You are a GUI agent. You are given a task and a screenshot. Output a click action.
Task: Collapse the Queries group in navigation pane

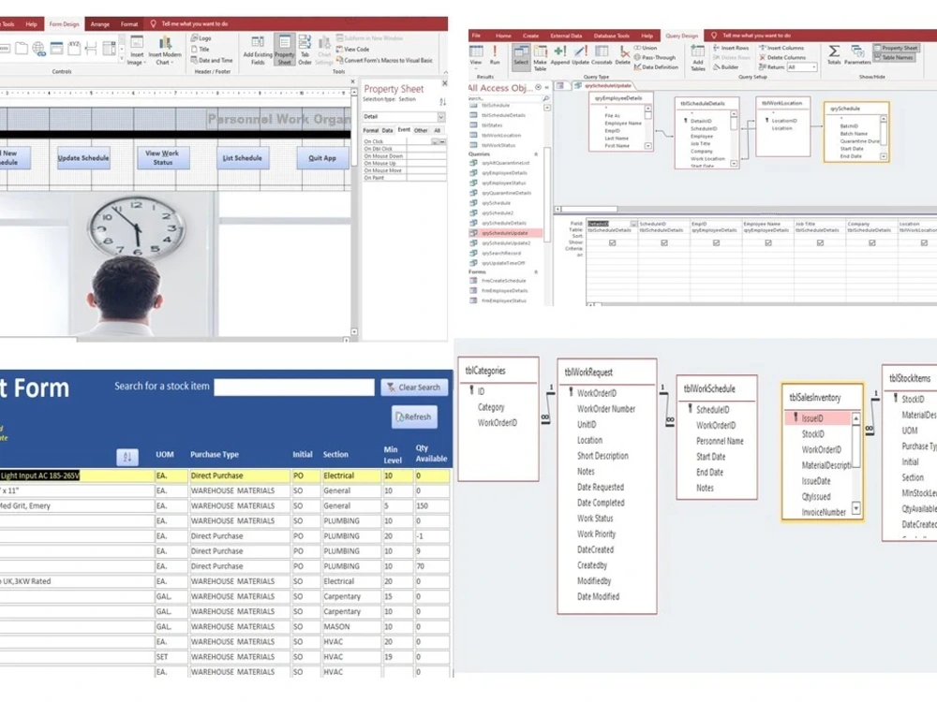(x=535, y=154)
